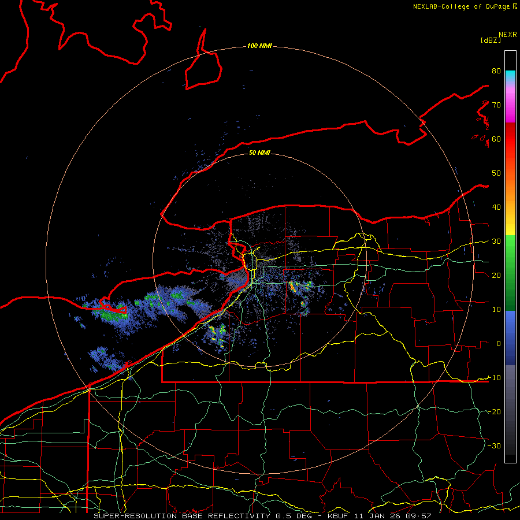Click the Super-Resolution Base Reflectivity caption
The image size is (520, 520).
(x=182, y=516)
